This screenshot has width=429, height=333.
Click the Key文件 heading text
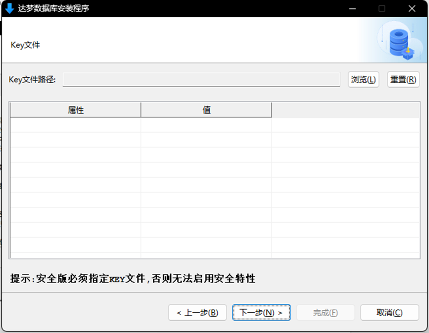tap(25, 45)
